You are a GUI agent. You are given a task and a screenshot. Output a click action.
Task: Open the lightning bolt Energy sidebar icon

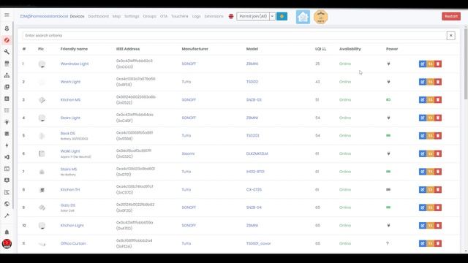pos(7,145)
